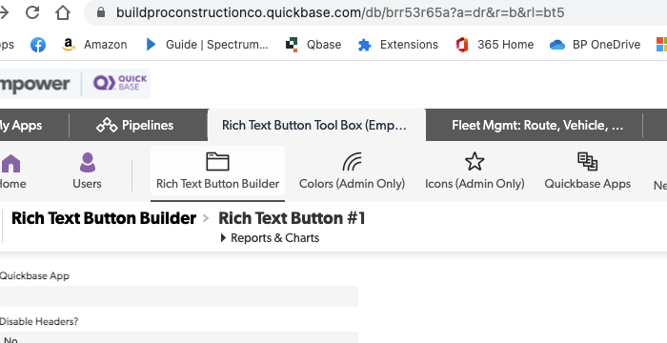Open the Qbase bookmark
The image size is (667, 343).
(313, 44)
